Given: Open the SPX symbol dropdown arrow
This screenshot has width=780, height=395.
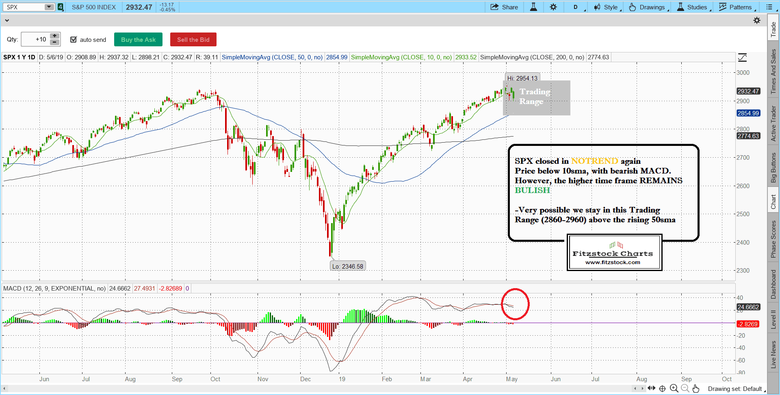Looking at the screenshot, I should coord(49,7).
